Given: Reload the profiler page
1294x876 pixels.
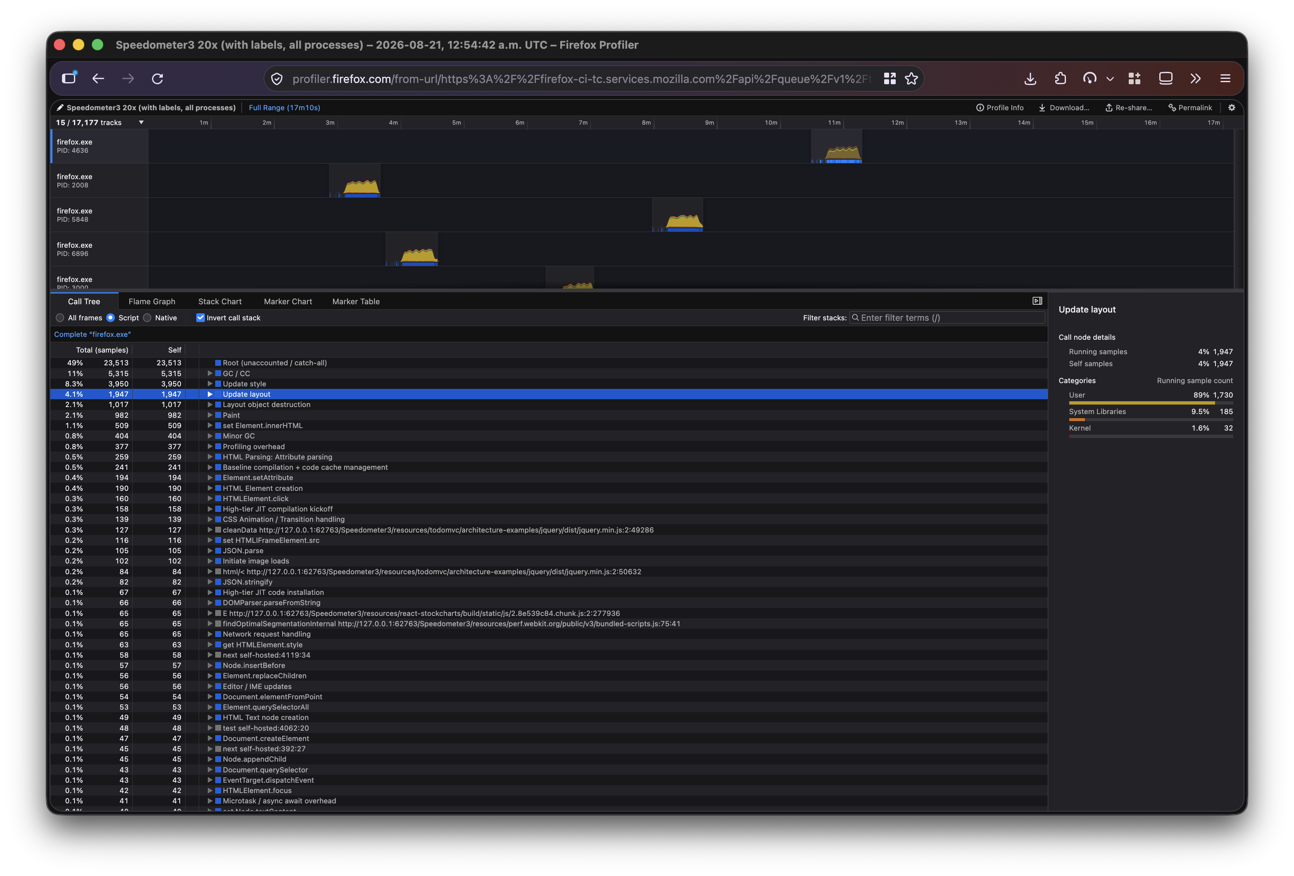Looking at the screenshot, I should tap(157, 78).
